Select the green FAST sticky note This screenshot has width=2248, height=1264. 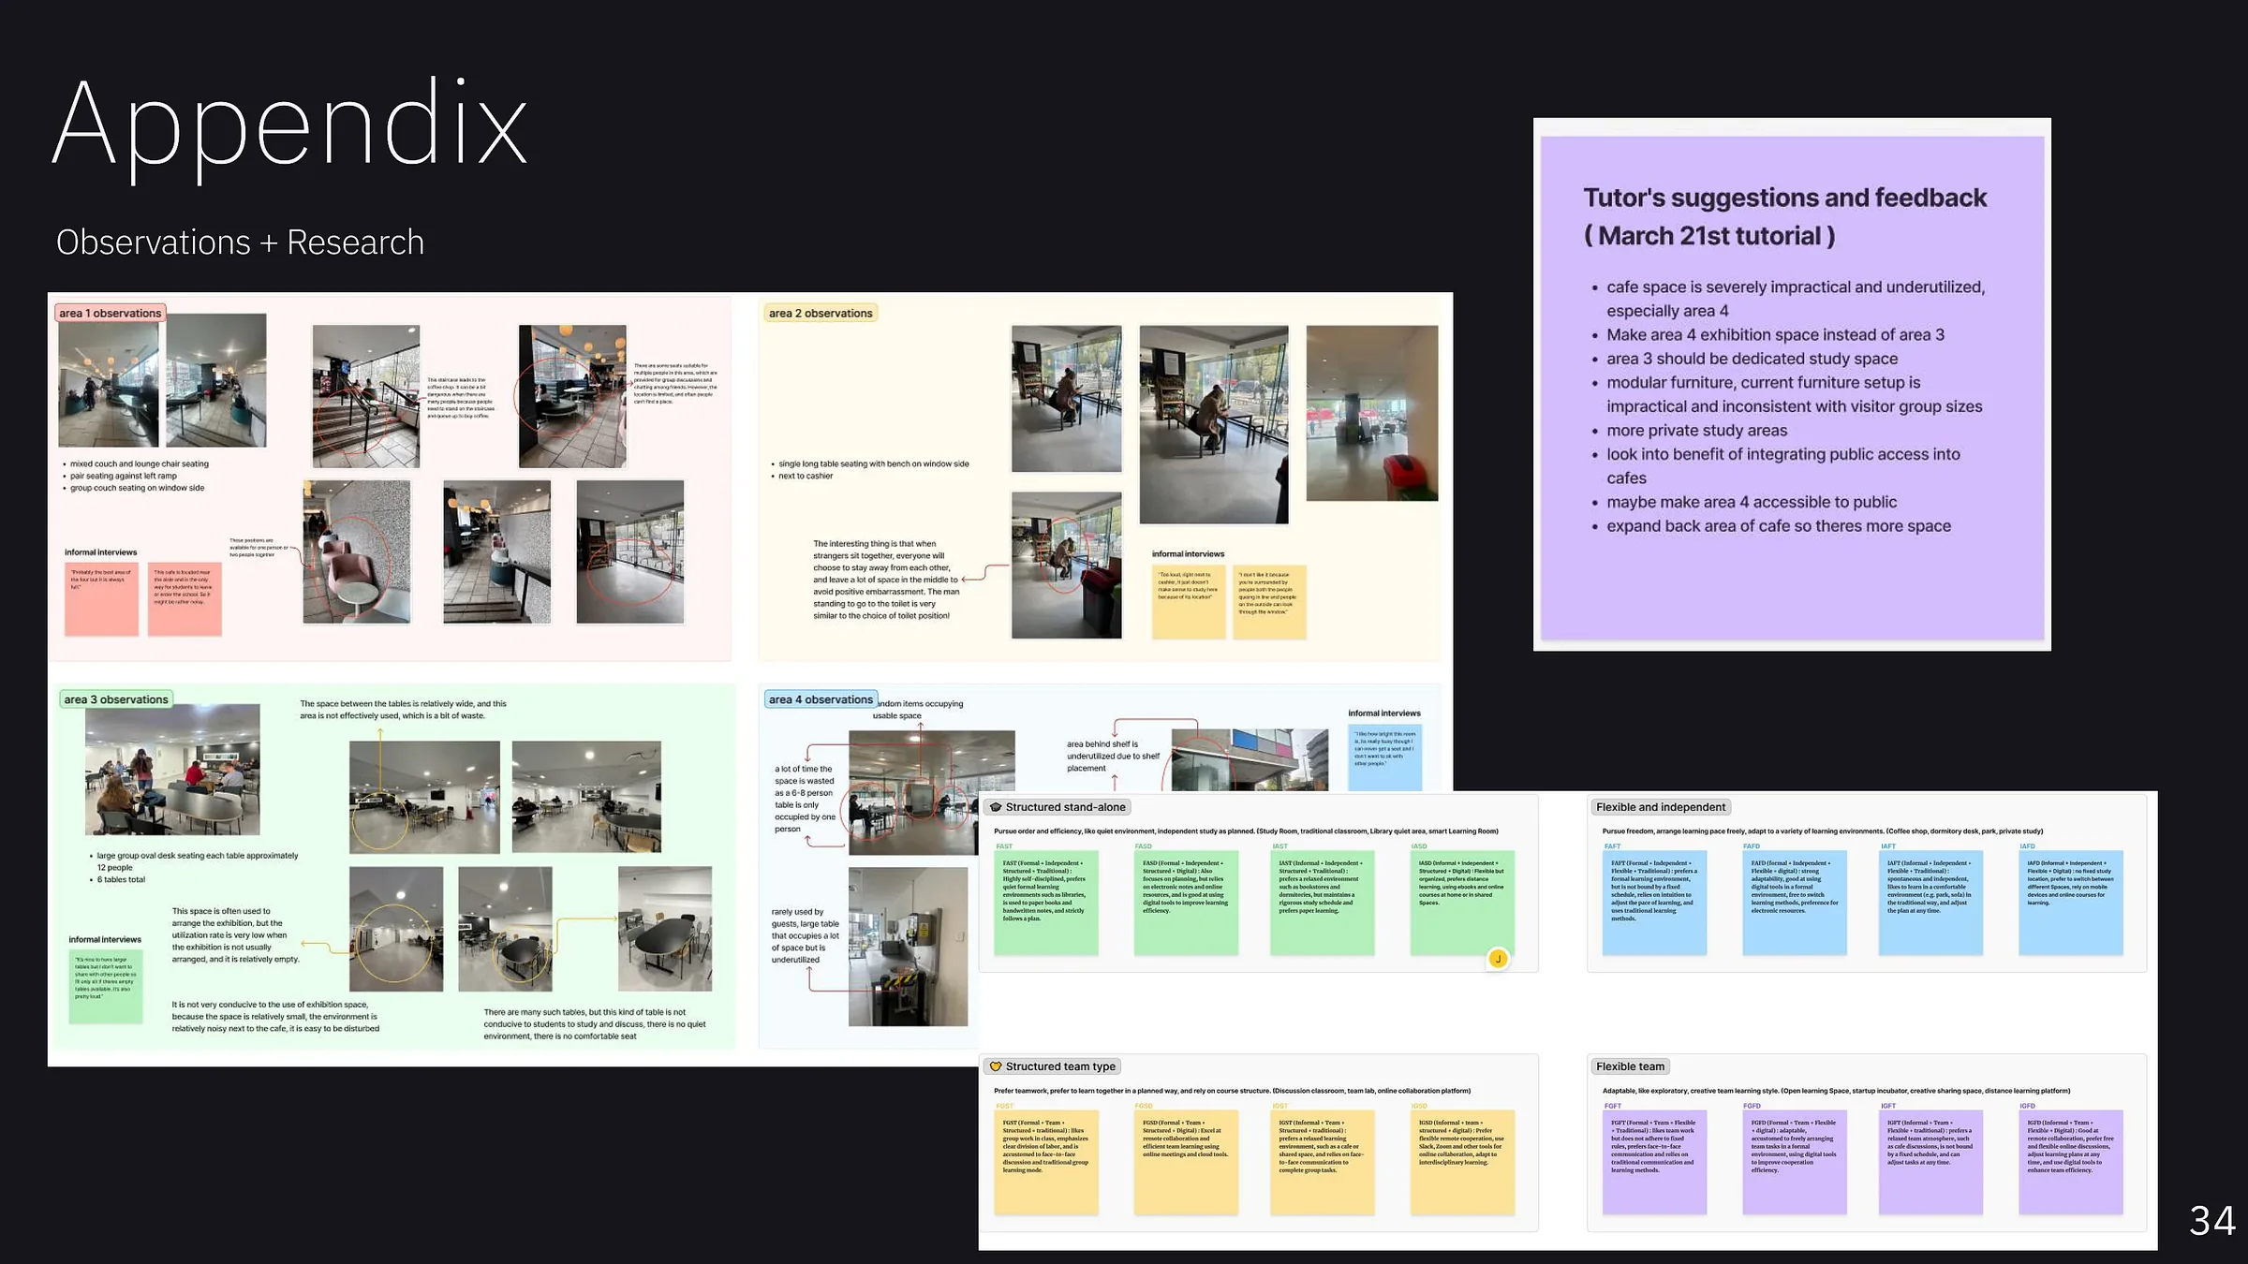tap(1046, 903)
